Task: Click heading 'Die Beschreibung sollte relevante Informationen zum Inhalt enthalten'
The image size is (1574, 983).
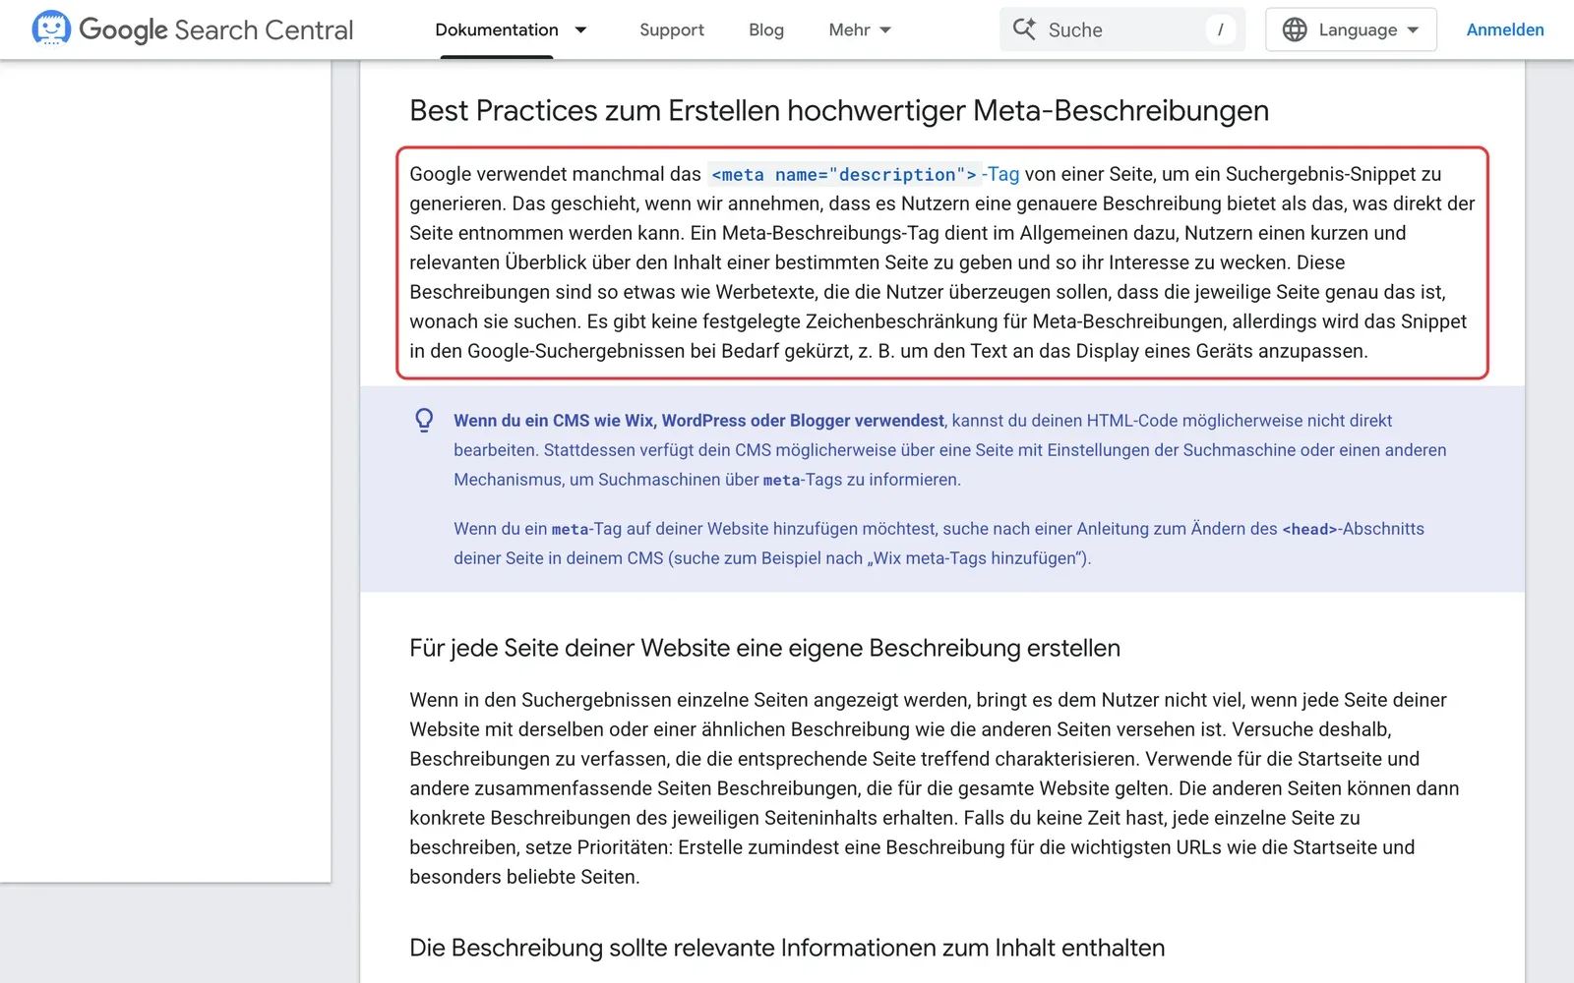Action: [787, 948]
